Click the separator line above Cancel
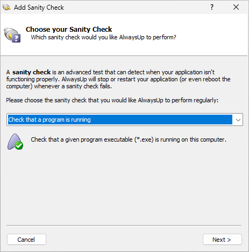Image resolution: width=249 pixels, height=252 pixels. [124, 225]
